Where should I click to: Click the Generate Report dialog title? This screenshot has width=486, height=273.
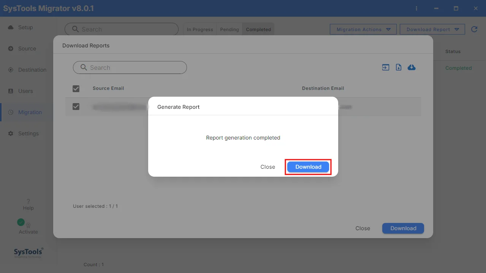tap(179, 107)
